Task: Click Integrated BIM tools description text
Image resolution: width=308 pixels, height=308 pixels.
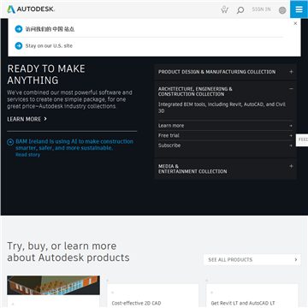Action: 222,108
